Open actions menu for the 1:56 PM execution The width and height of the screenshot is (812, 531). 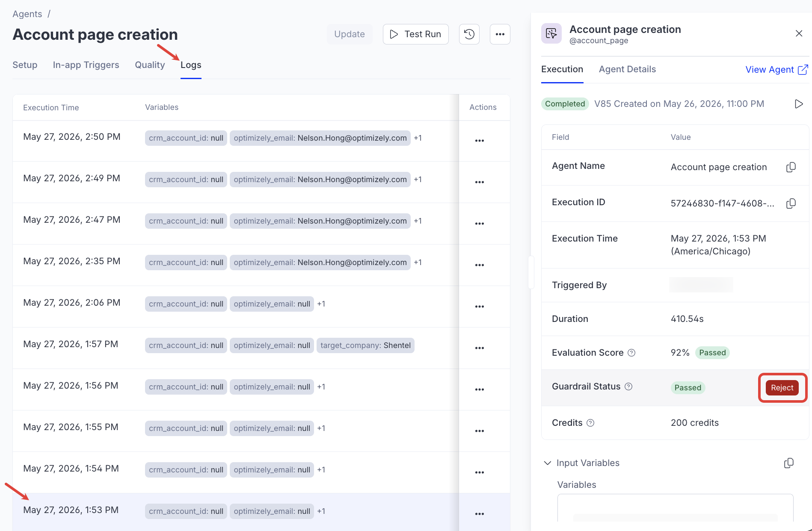click(480, 389)
